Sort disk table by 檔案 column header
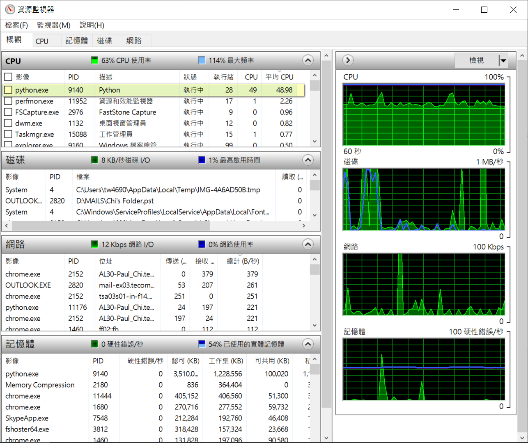Image resolution: width=528 pixels, height=443 pixels. pos(174,177)
